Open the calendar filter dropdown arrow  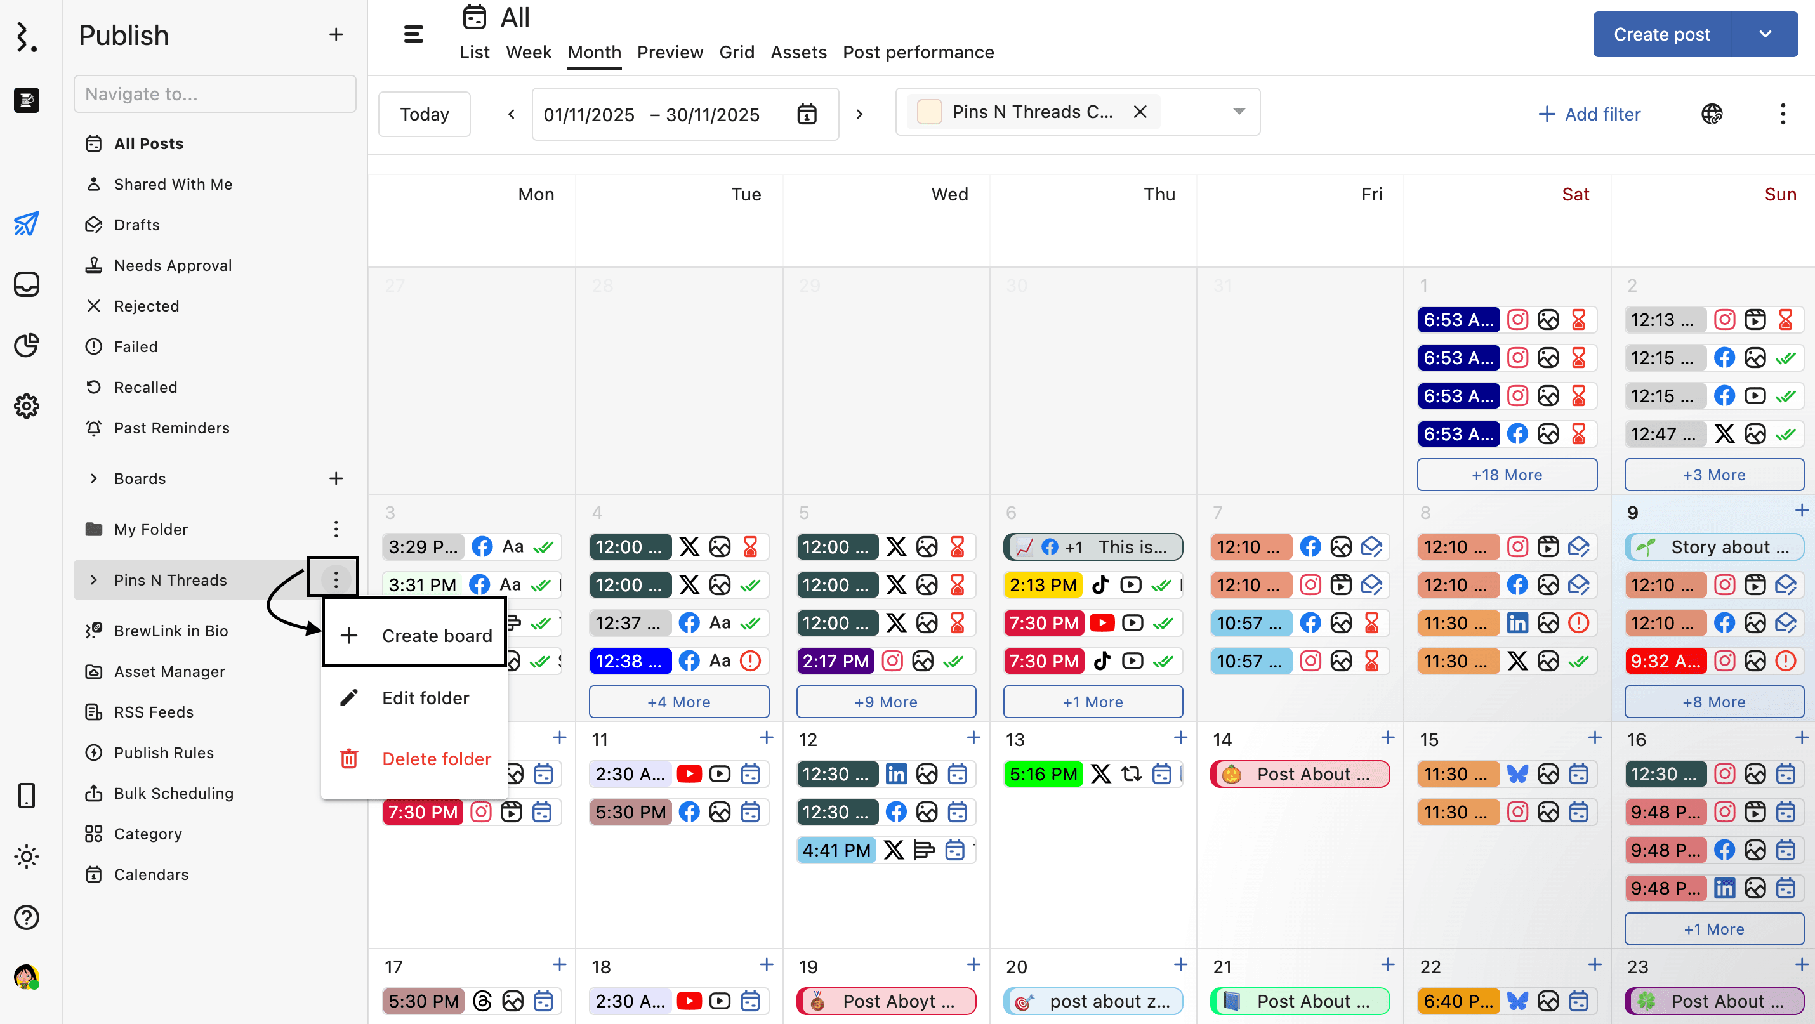pos(1239,111)
